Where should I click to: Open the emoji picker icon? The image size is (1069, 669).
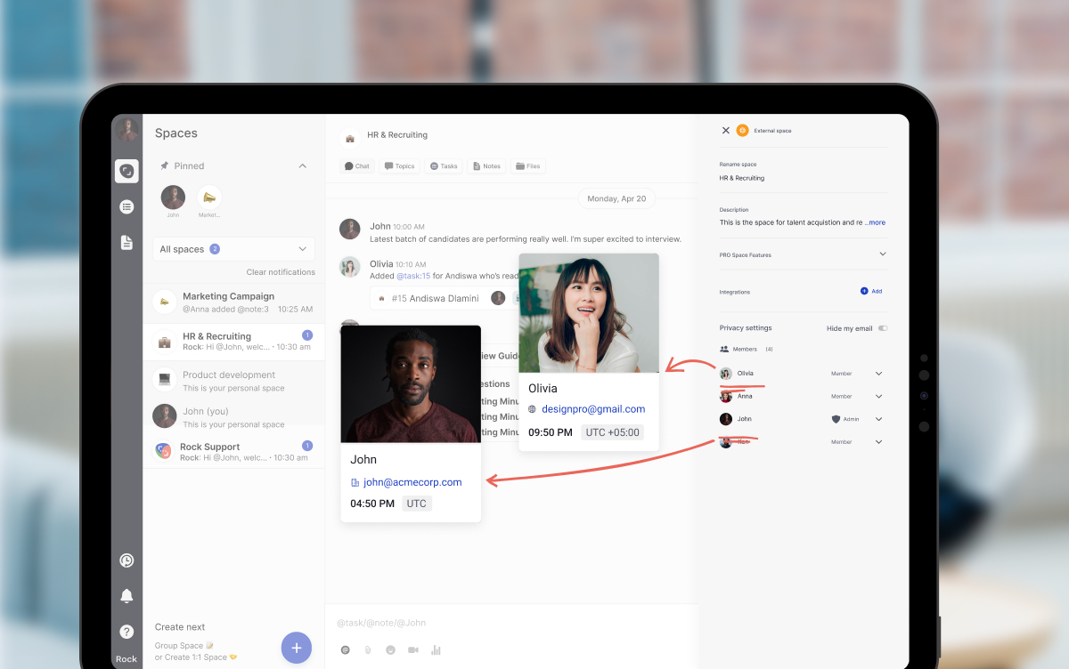click(390, 649)
